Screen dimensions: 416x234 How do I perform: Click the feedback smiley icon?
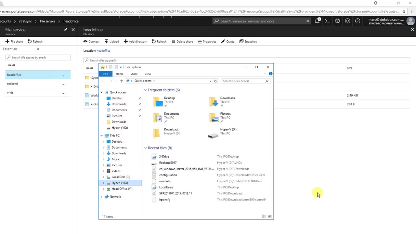click(347, 21)
